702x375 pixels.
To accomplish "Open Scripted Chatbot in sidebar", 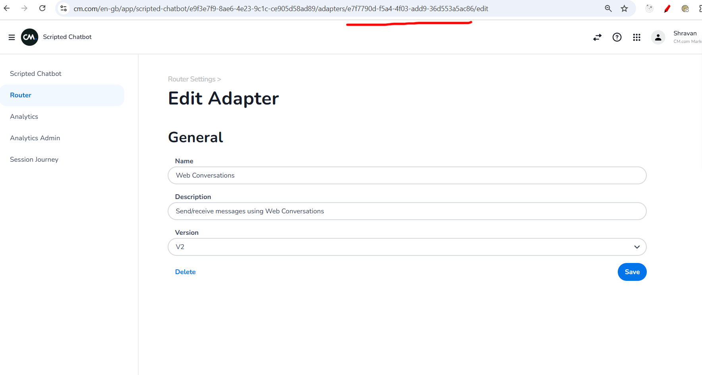I will point(36,74).
